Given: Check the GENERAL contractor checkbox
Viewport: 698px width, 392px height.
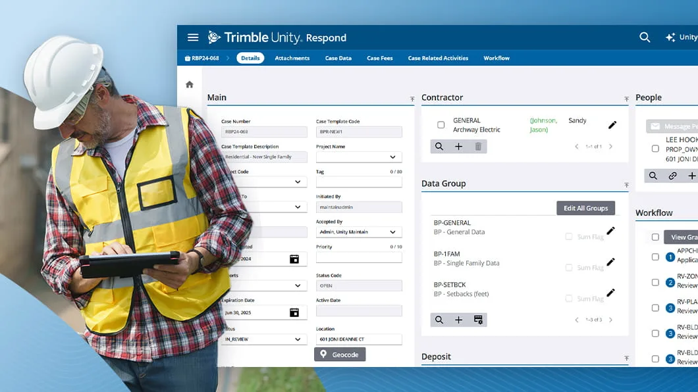Looking at the screenshot, I should click(x=441, y=125).
